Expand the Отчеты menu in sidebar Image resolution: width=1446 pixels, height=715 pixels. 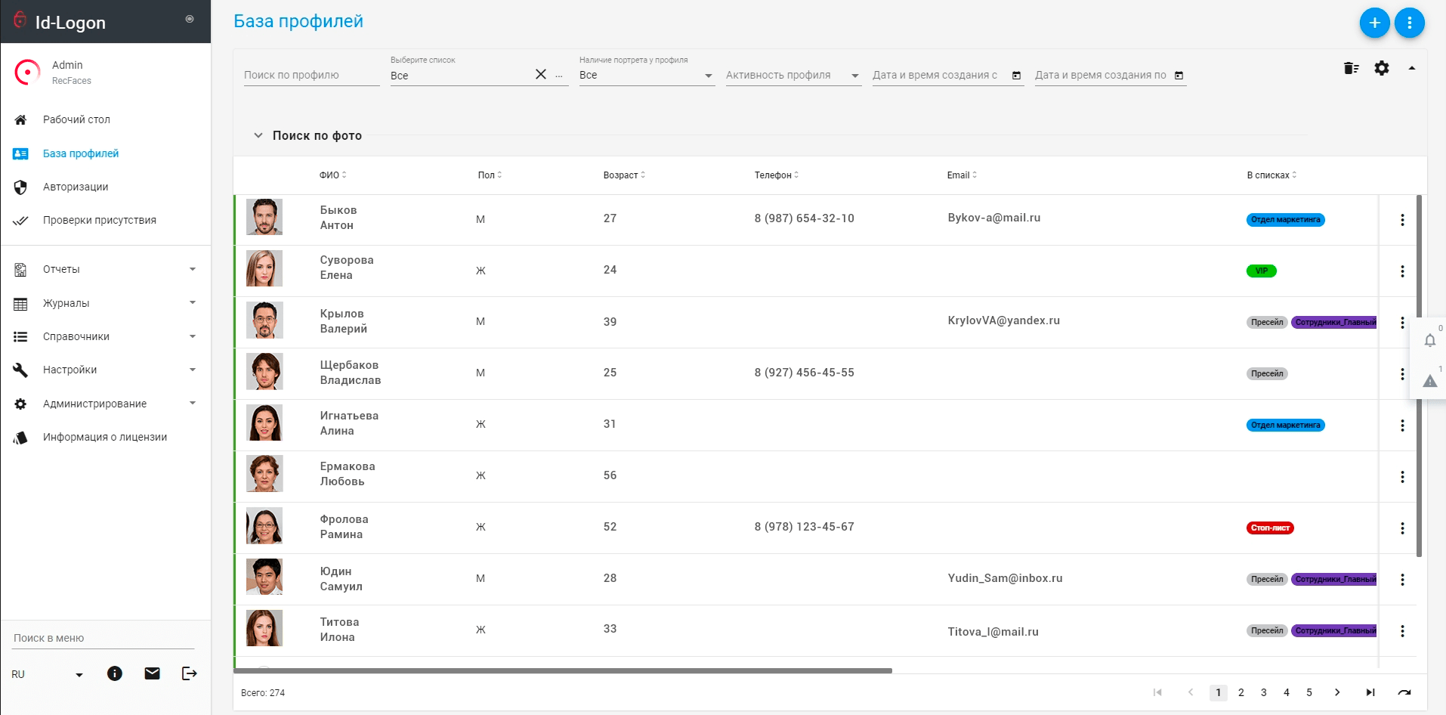tap(106, 269)
